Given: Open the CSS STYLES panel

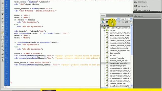Looking at the screenshot, I should tap(142, 2).
